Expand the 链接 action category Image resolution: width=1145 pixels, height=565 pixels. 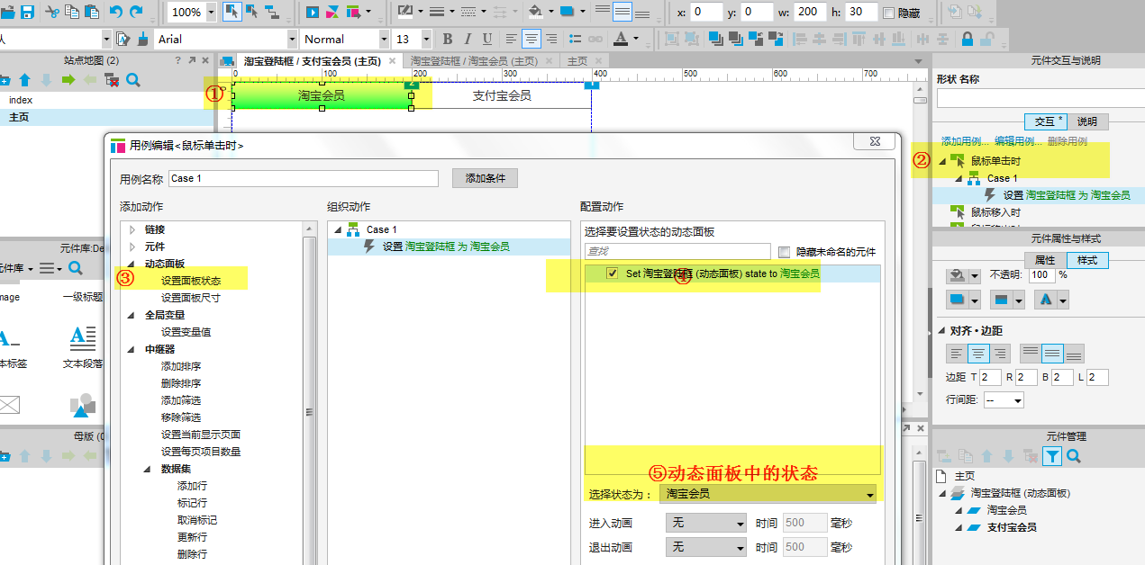click(x=133, y=229)
